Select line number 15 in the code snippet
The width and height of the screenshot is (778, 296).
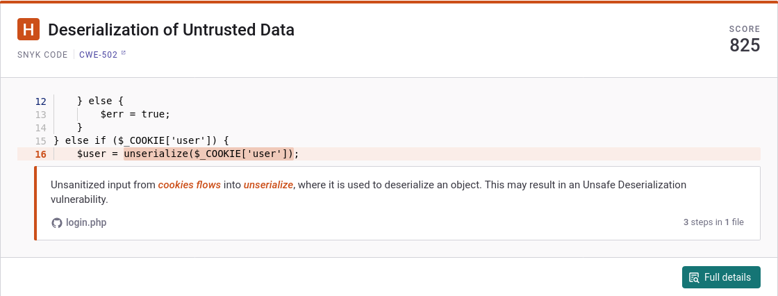click(40, 140)
